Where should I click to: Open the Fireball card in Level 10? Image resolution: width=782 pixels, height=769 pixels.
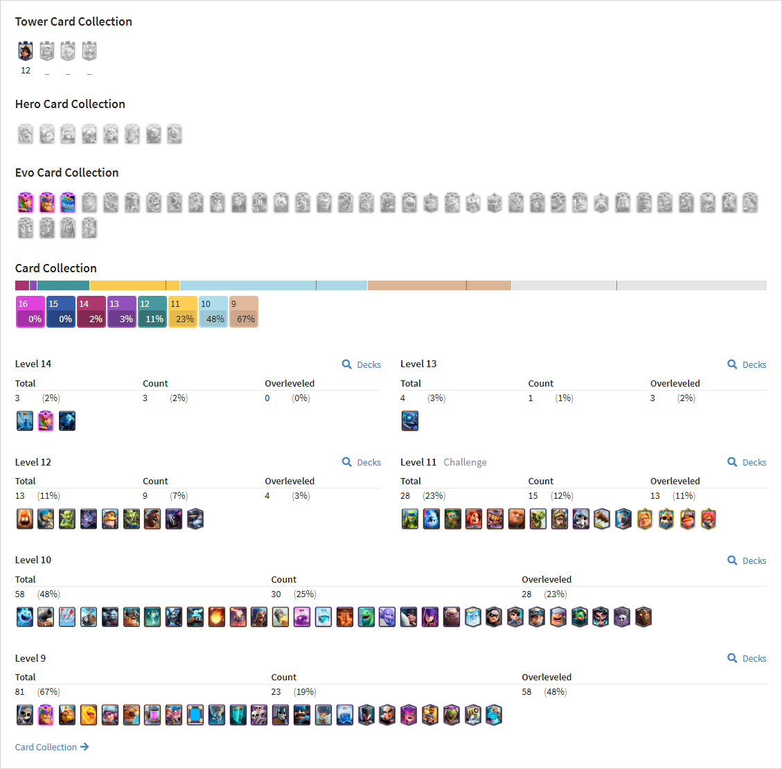click(216, 617)
